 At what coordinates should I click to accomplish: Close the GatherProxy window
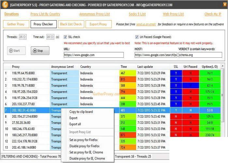[225, 5]
